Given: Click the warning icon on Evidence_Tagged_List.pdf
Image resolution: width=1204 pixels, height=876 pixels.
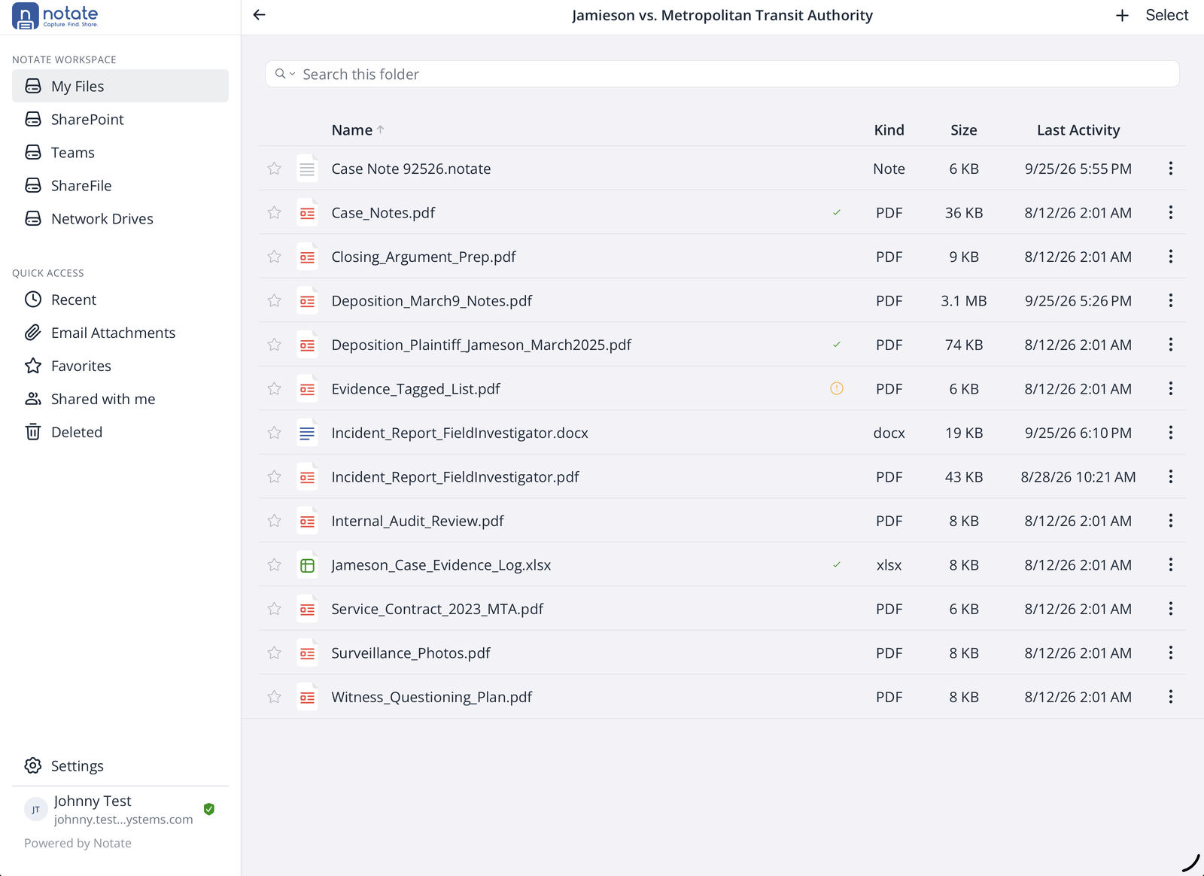Looking at the screenshot, I should (x=837, y=389).
